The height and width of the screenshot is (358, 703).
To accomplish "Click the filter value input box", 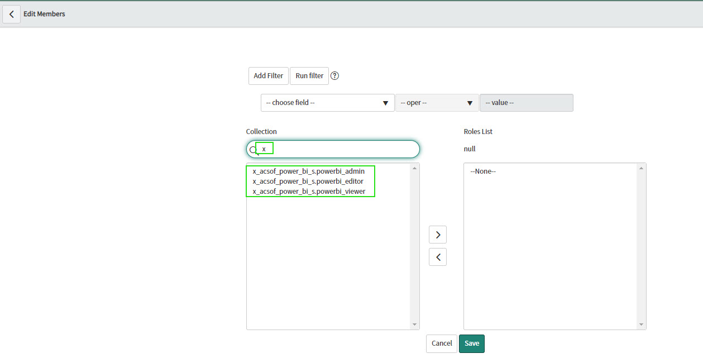I will pos(526,103).
